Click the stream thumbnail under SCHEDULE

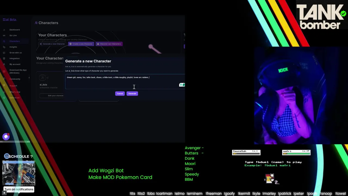[19, 173]
